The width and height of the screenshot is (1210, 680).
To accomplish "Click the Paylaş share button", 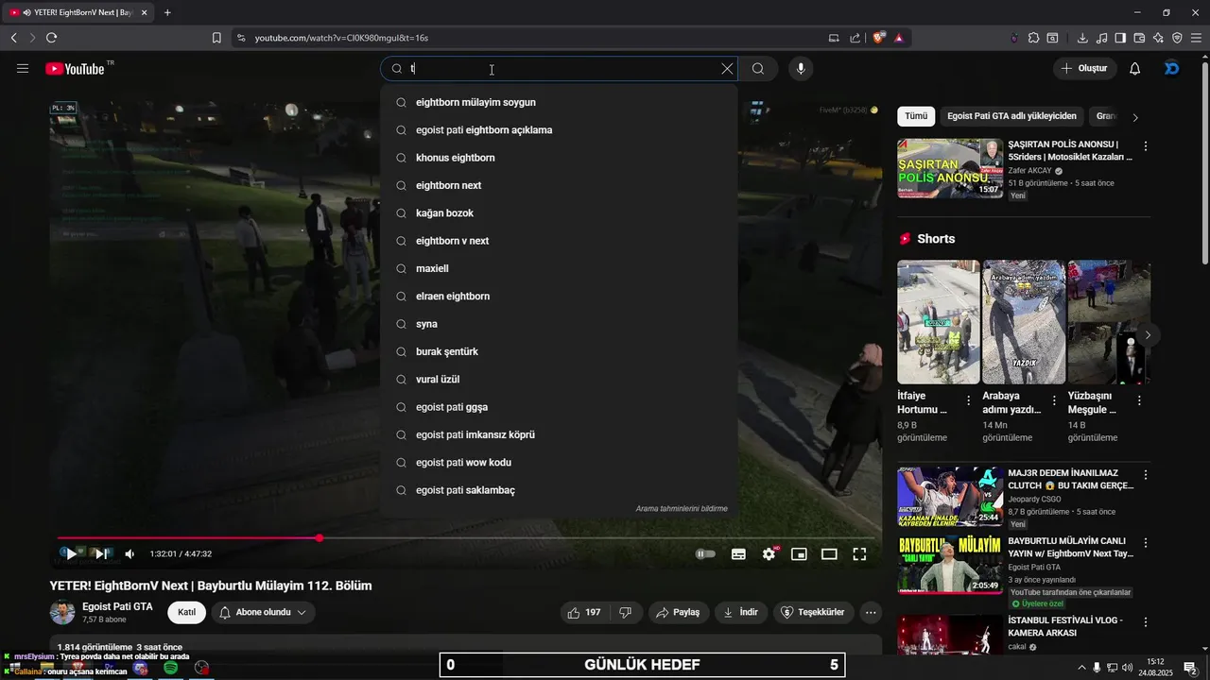I will tap(679, 612).
